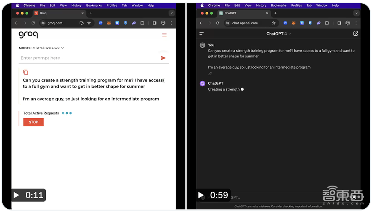
Task: Toggle the ChatGPT sidebar
Action: [202, 34]
